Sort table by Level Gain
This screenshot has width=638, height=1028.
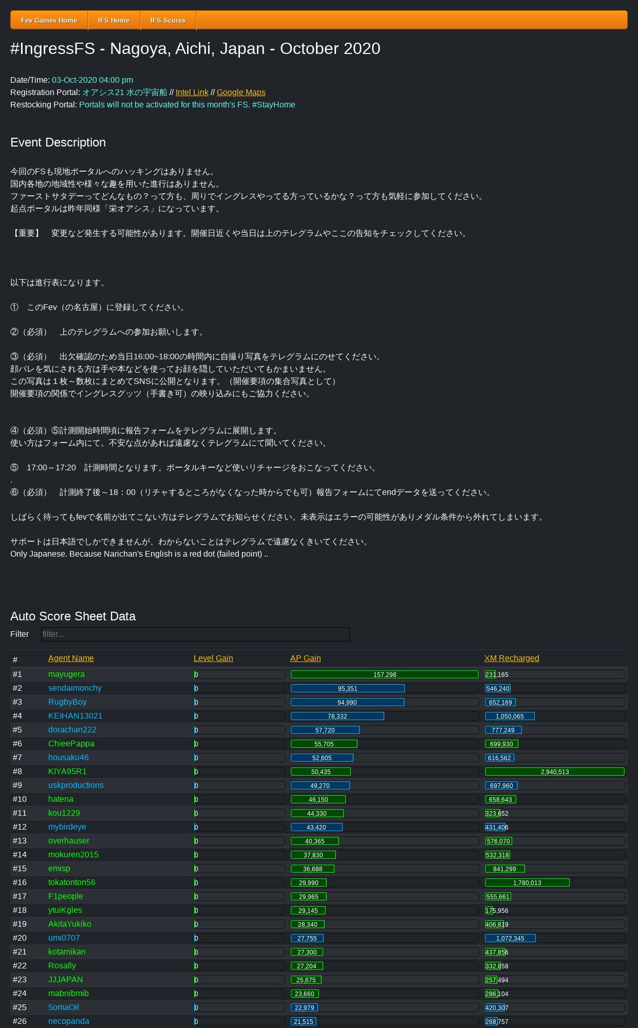click(x=213, y=658)
